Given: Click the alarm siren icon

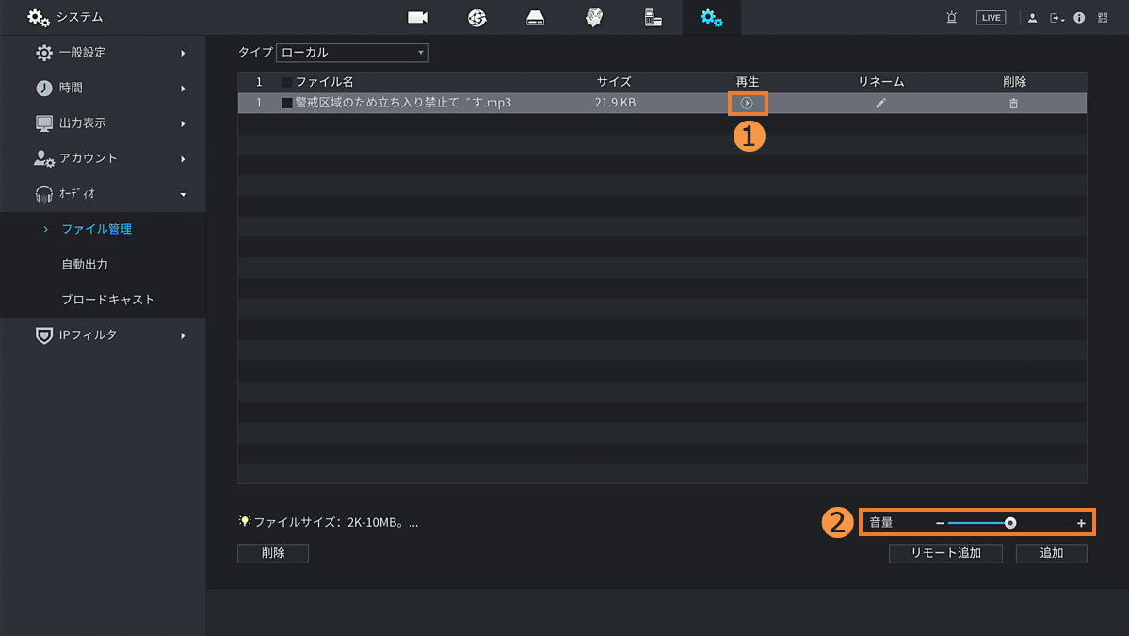Looking at the screenshot, I should 952,18.
